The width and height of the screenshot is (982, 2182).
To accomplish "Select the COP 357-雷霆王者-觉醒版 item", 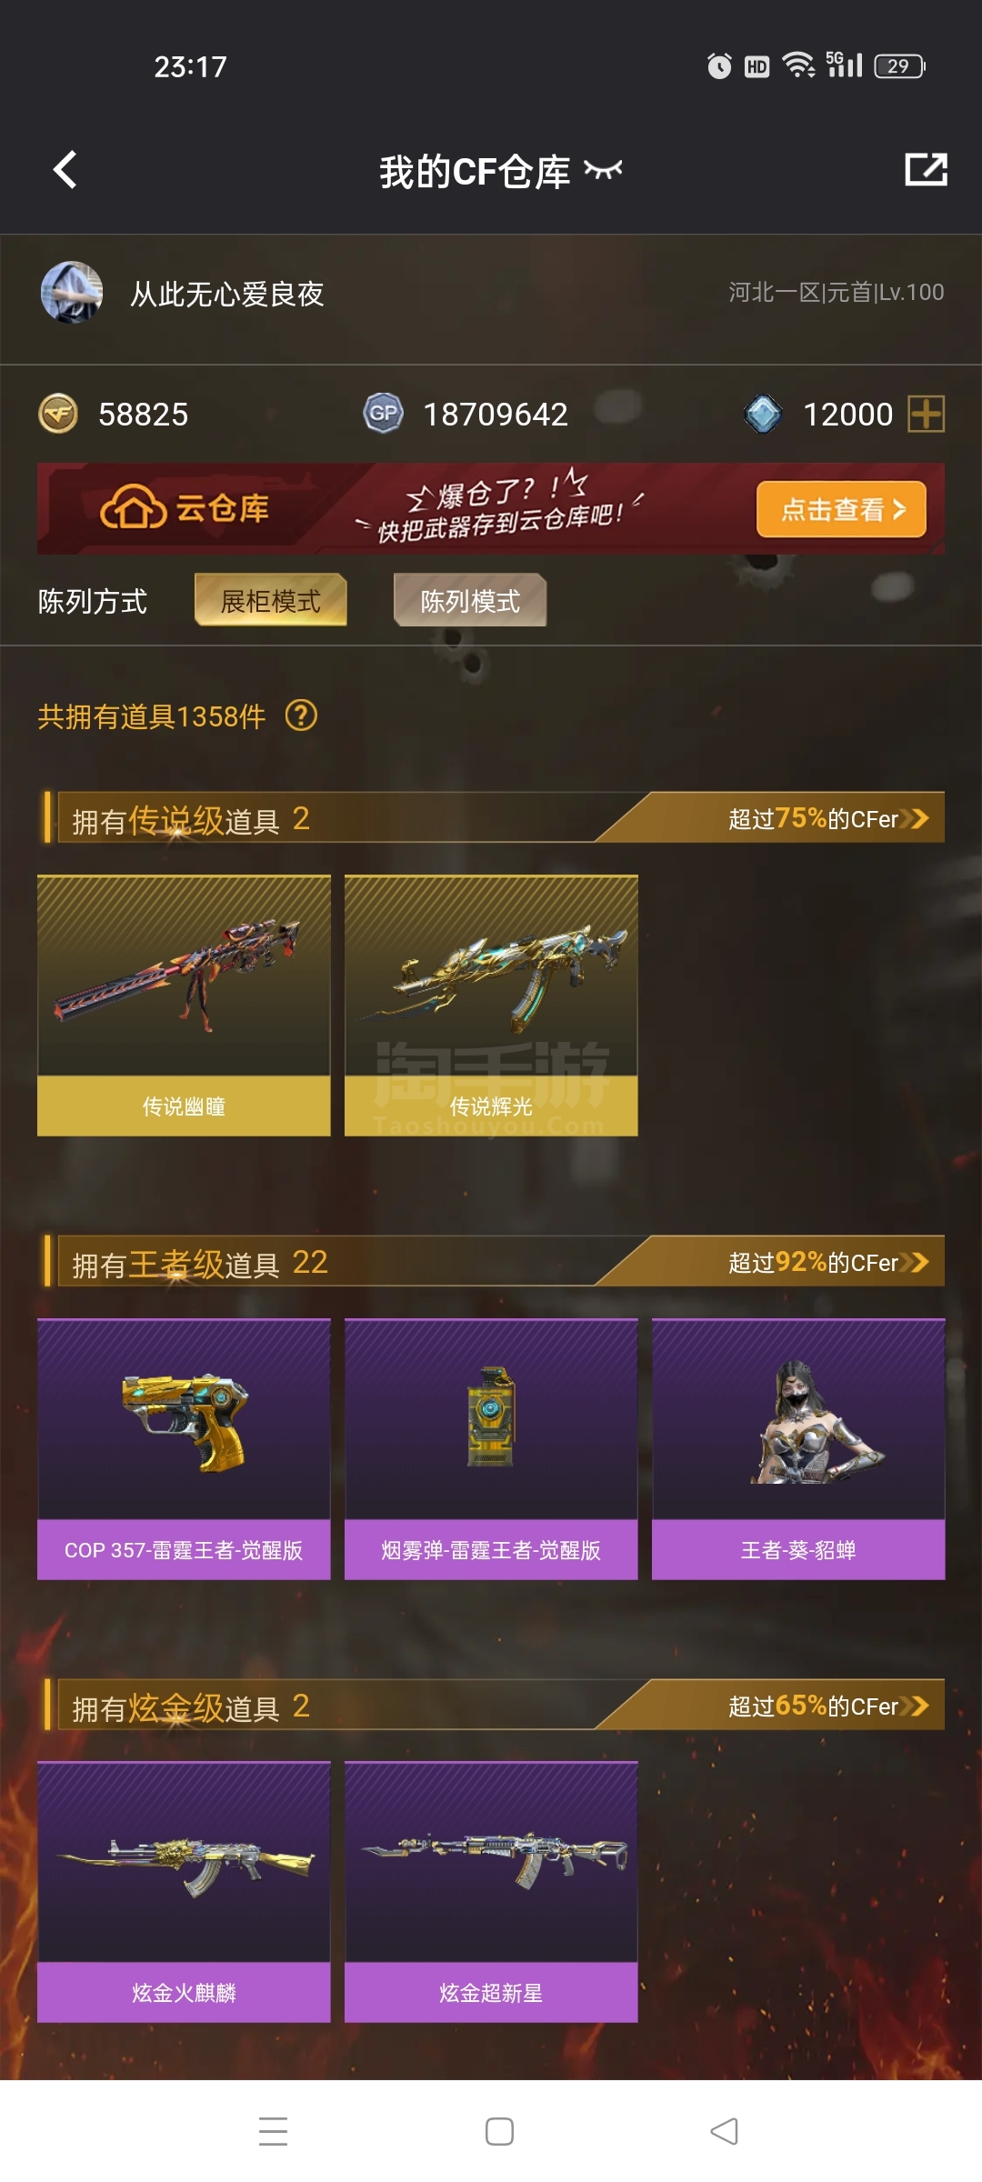I will tap(184, 1449).
